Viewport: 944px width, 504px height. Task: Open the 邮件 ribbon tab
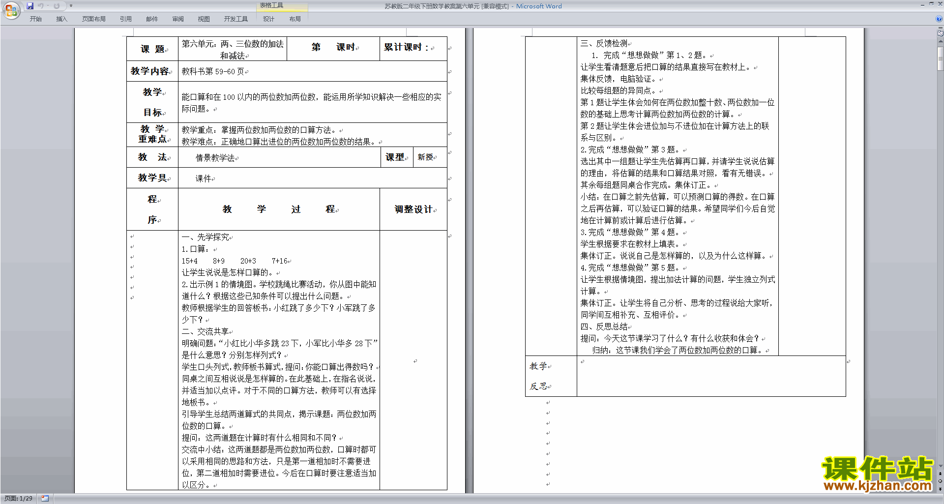(x=152, y=19)
